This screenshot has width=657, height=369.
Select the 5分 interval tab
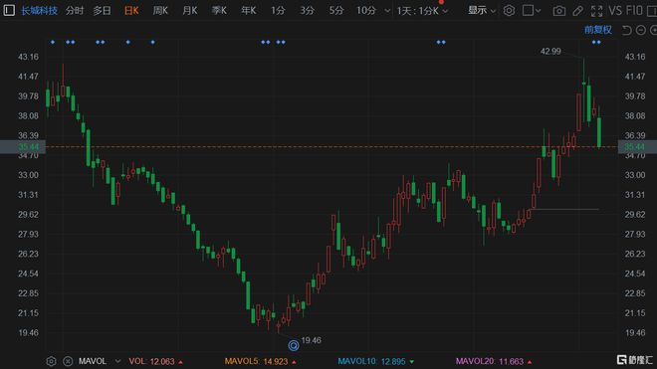tap(336, 11)
